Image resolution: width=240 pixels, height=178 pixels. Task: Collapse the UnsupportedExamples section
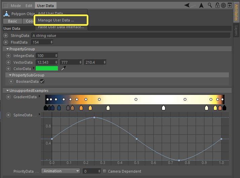(7, 91)
